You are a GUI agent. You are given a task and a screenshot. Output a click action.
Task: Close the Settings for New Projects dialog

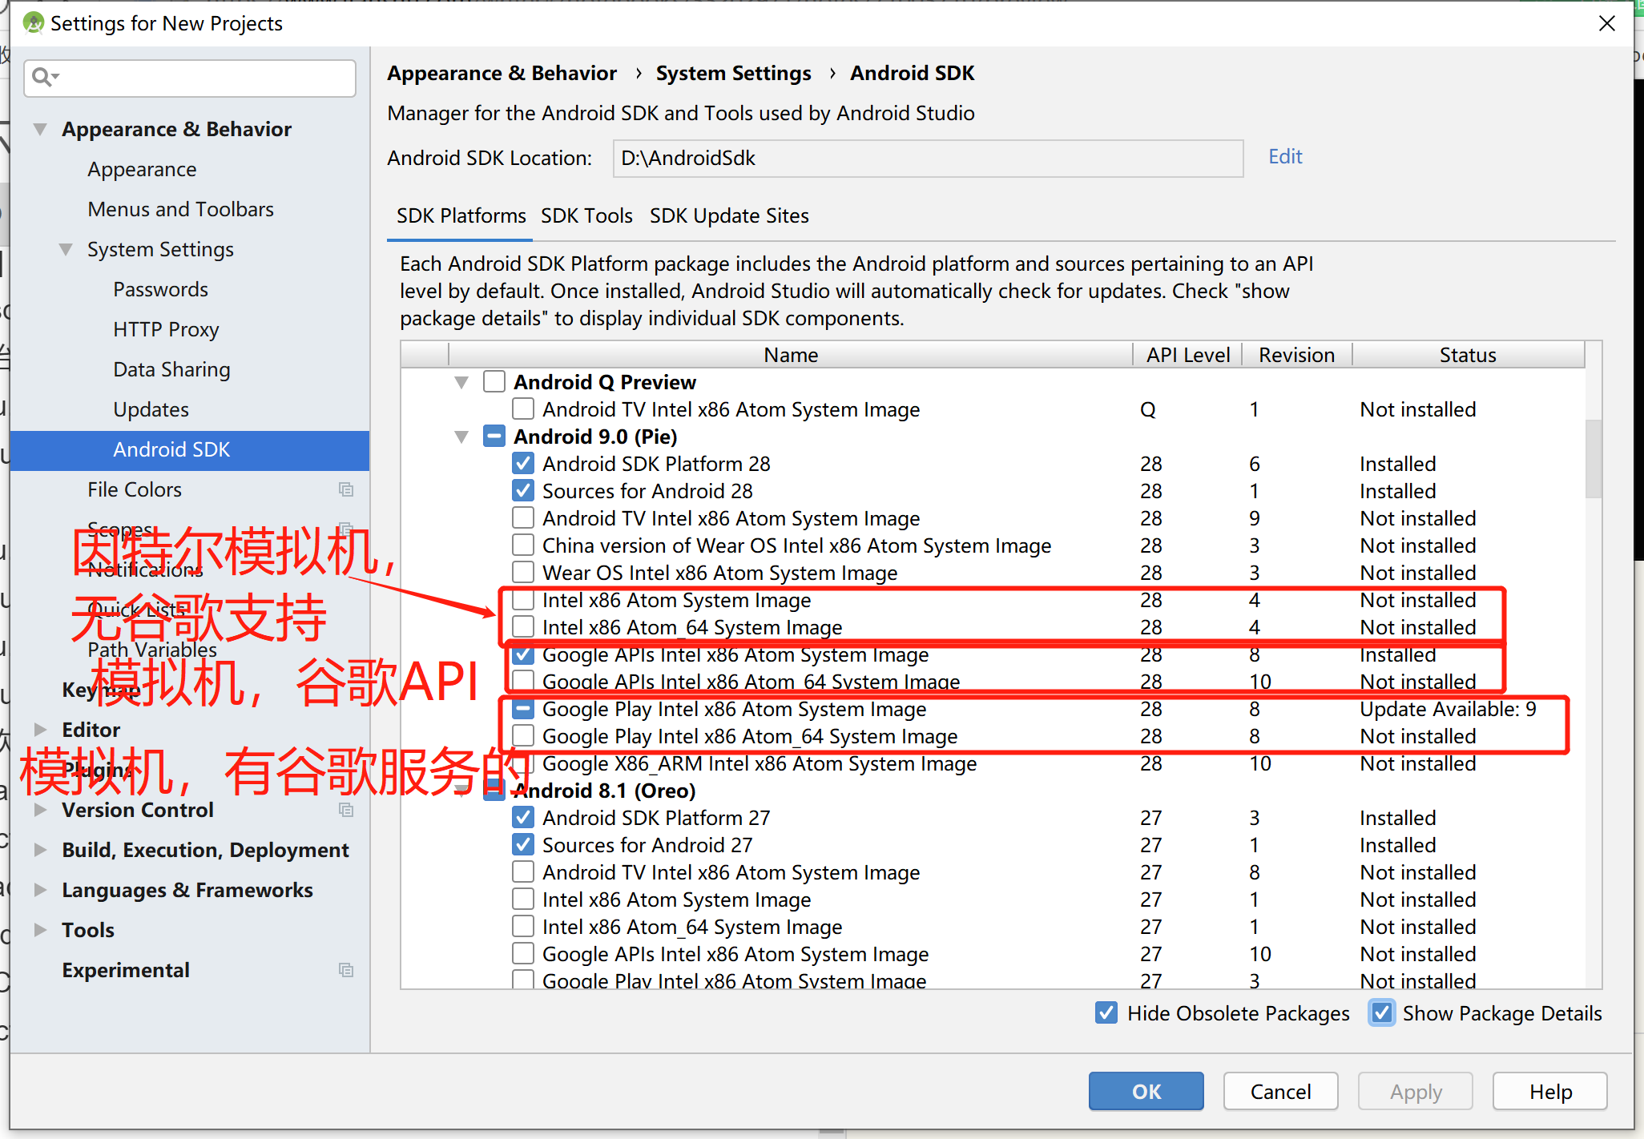1606,23
